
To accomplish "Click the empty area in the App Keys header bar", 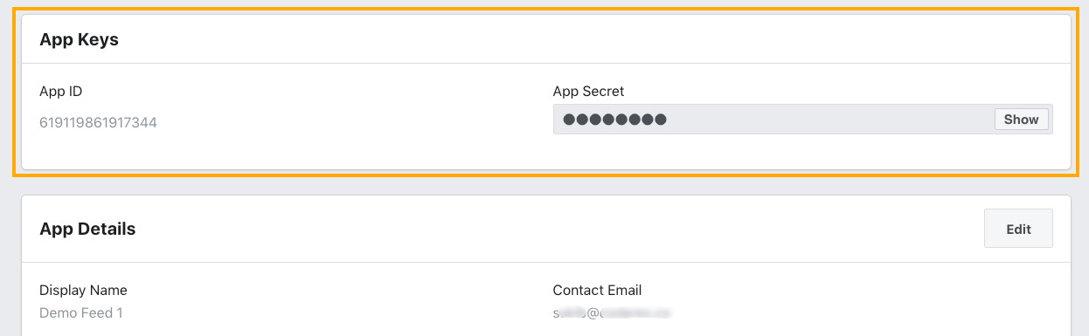I will pos(594,39).
